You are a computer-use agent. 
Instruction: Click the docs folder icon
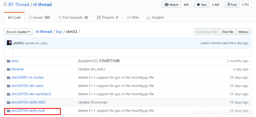click(x=9, y=61)
